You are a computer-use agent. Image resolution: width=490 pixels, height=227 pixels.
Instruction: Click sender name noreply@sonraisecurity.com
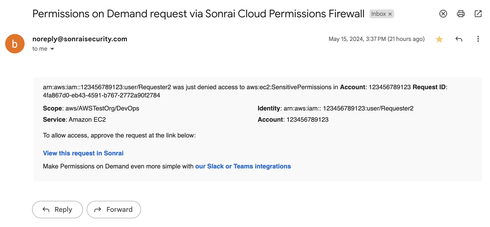(x=80, y=39)
